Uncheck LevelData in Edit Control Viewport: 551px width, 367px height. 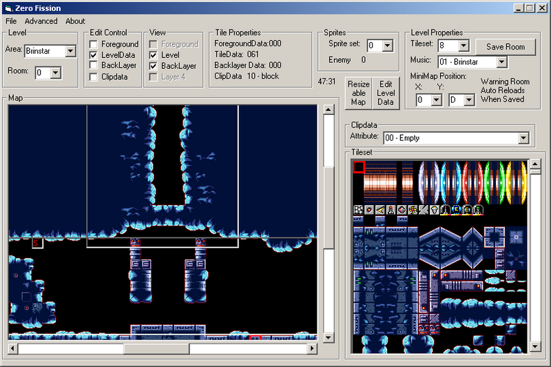click(x=94, y=55)
